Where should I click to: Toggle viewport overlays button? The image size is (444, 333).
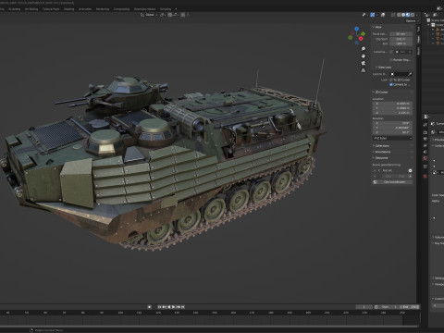pos(383,15)
